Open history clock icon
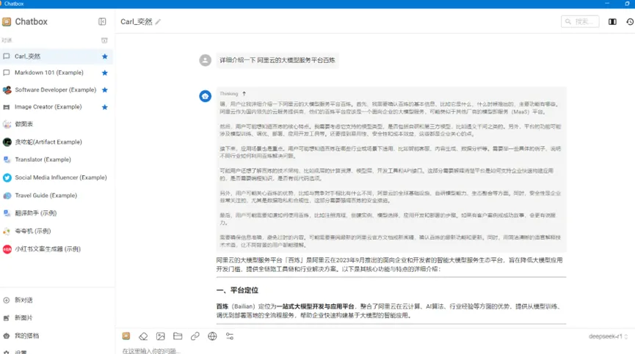The image size is (635, 354). (x=630, y=21)
